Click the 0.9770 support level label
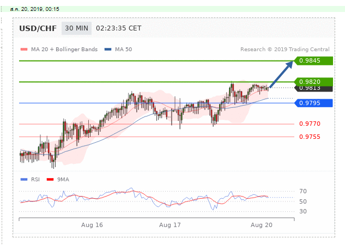 pos(310,124)
